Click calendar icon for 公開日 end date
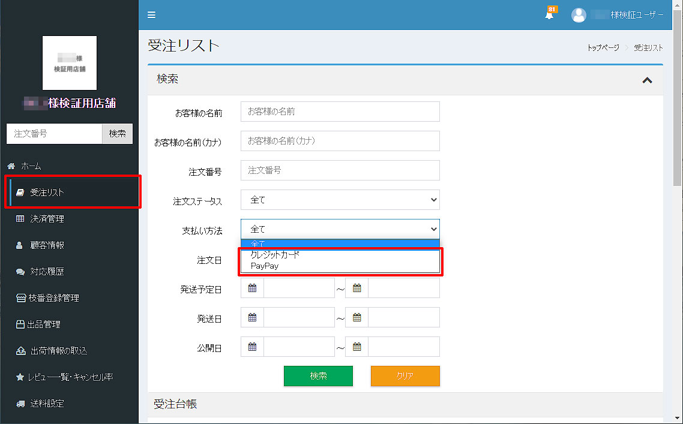Viewport: 683px width, 424px height. tap(357, 347)
